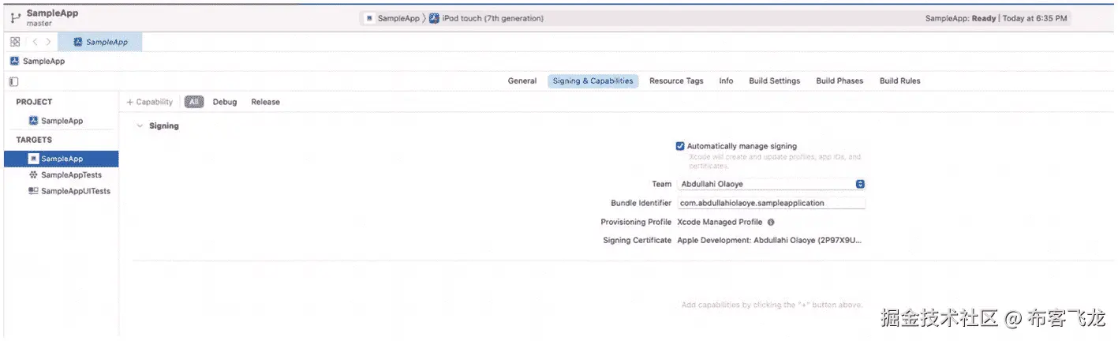Click the SampleApp scheme icon in toolbar
The height and width of the screenshot is (341, 1118).
tap(370, 18)
